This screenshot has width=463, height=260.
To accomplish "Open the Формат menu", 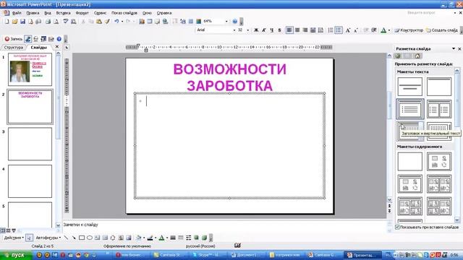I will pyautogui.click(x=82, y=13).
